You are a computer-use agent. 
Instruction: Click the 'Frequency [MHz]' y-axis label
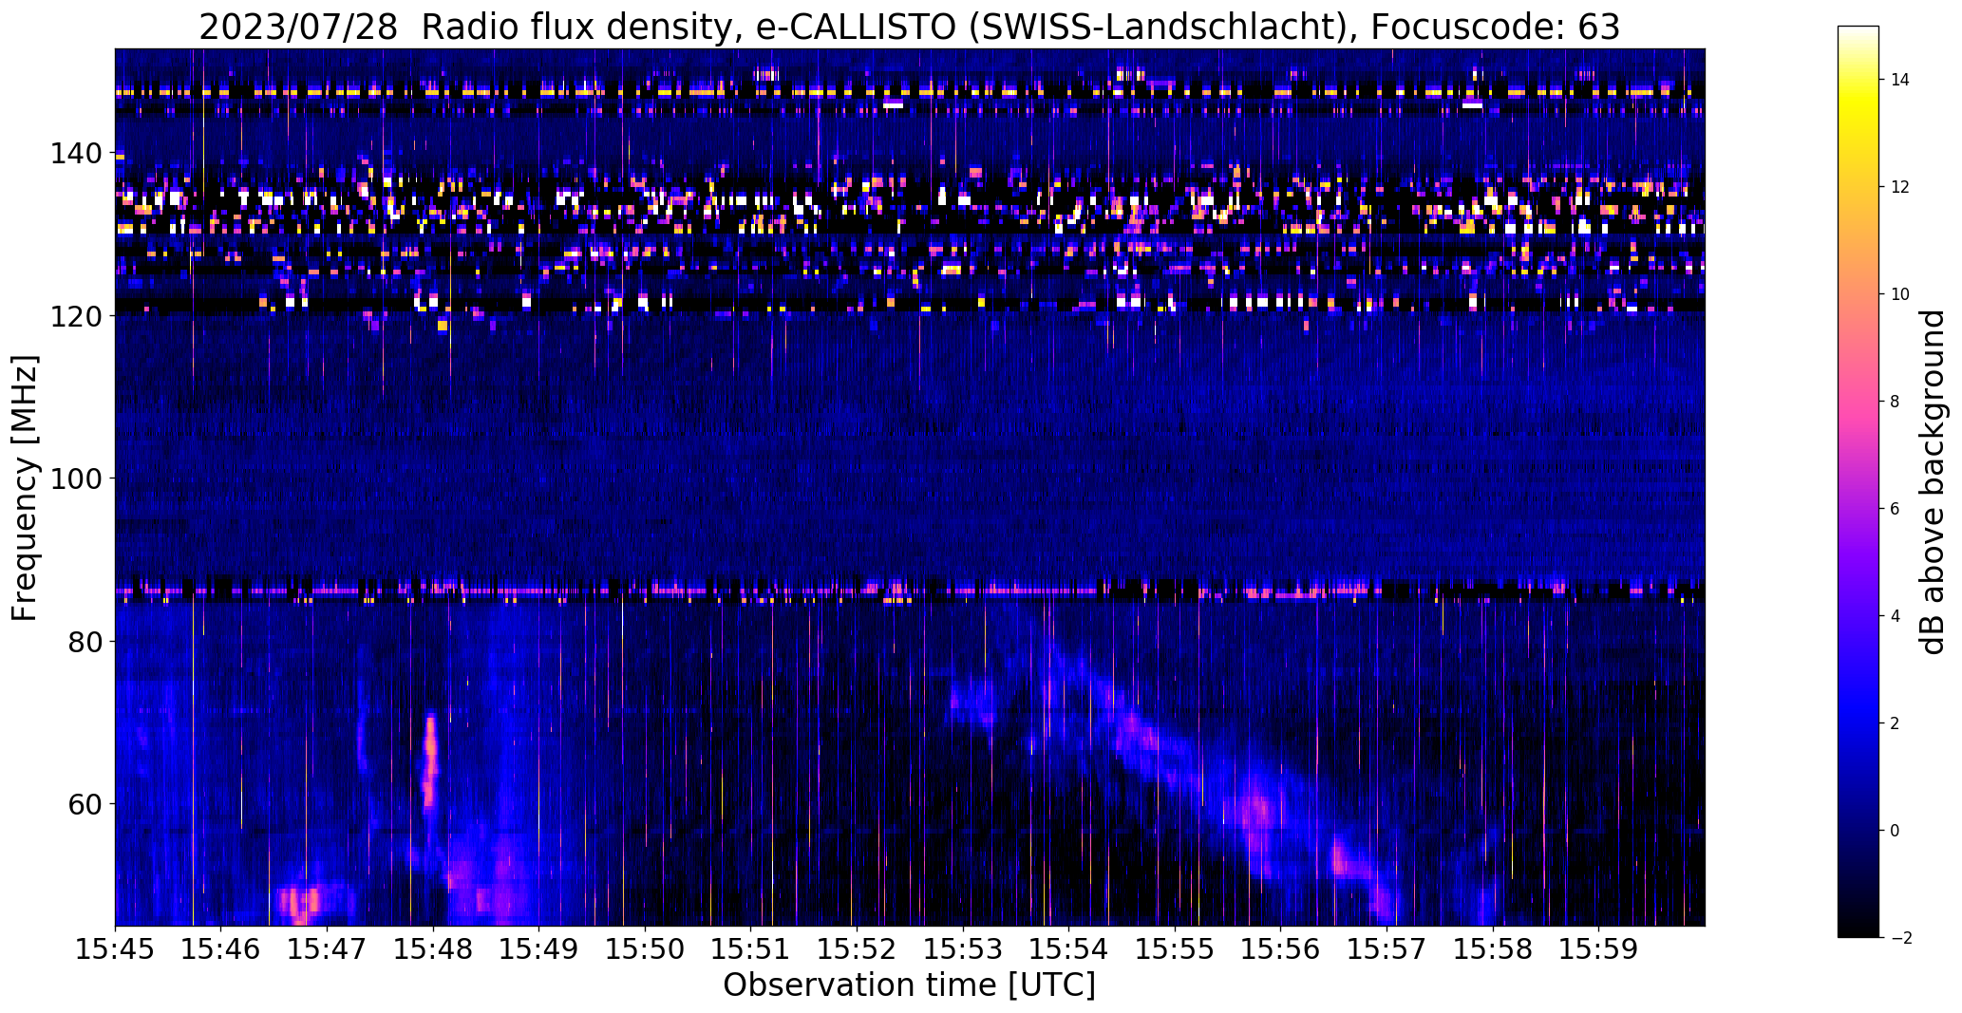[25, 488]
